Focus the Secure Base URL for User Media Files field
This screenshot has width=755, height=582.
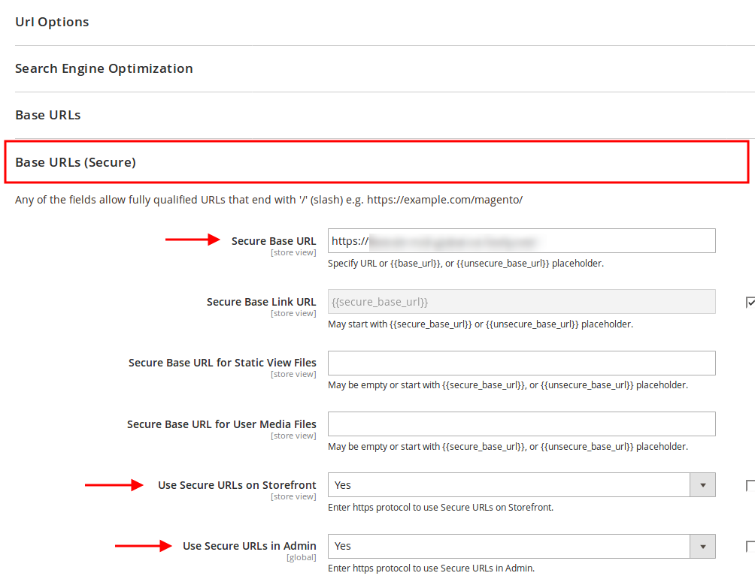click(521, 424)
